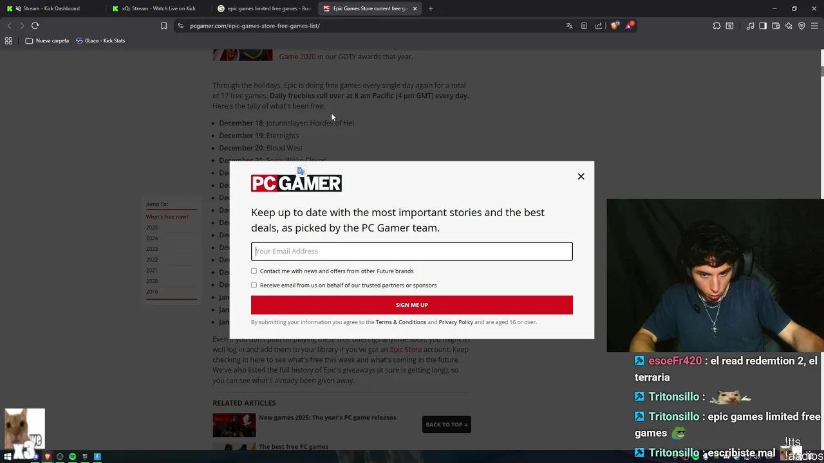The image size is (824, 463).
Task: Jump to 2022 section
Action: [x=152, y=260]
